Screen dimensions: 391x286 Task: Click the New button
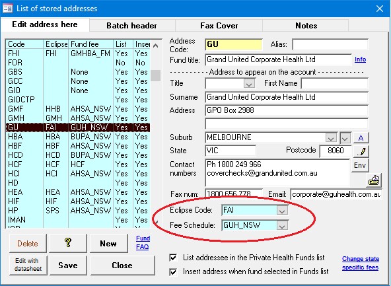point(108,243)
